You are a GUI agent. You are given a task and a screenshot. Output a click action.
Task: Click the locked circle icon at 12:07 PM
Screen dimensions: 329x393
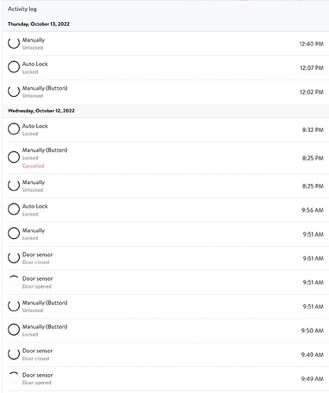pyautogui.click(x=13, y=67)
